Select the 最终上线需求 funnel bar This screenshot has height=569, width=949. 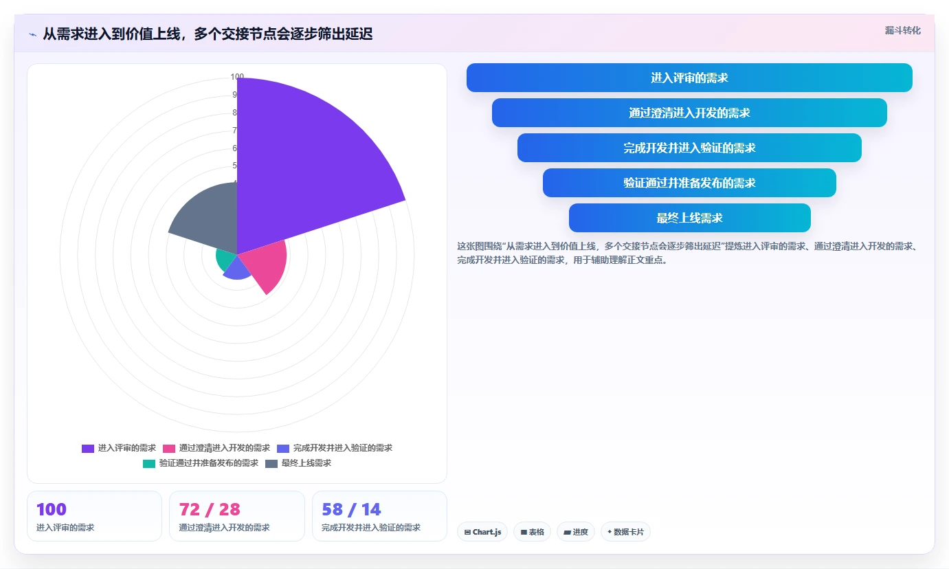tap(689, 218)
